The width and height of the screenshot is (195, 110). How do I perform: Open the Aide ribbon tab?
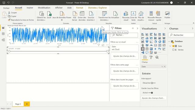(x=69, y=8)
